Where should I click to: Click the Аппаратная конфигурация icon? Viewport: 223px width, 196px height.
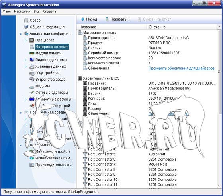tap(26, 34)
